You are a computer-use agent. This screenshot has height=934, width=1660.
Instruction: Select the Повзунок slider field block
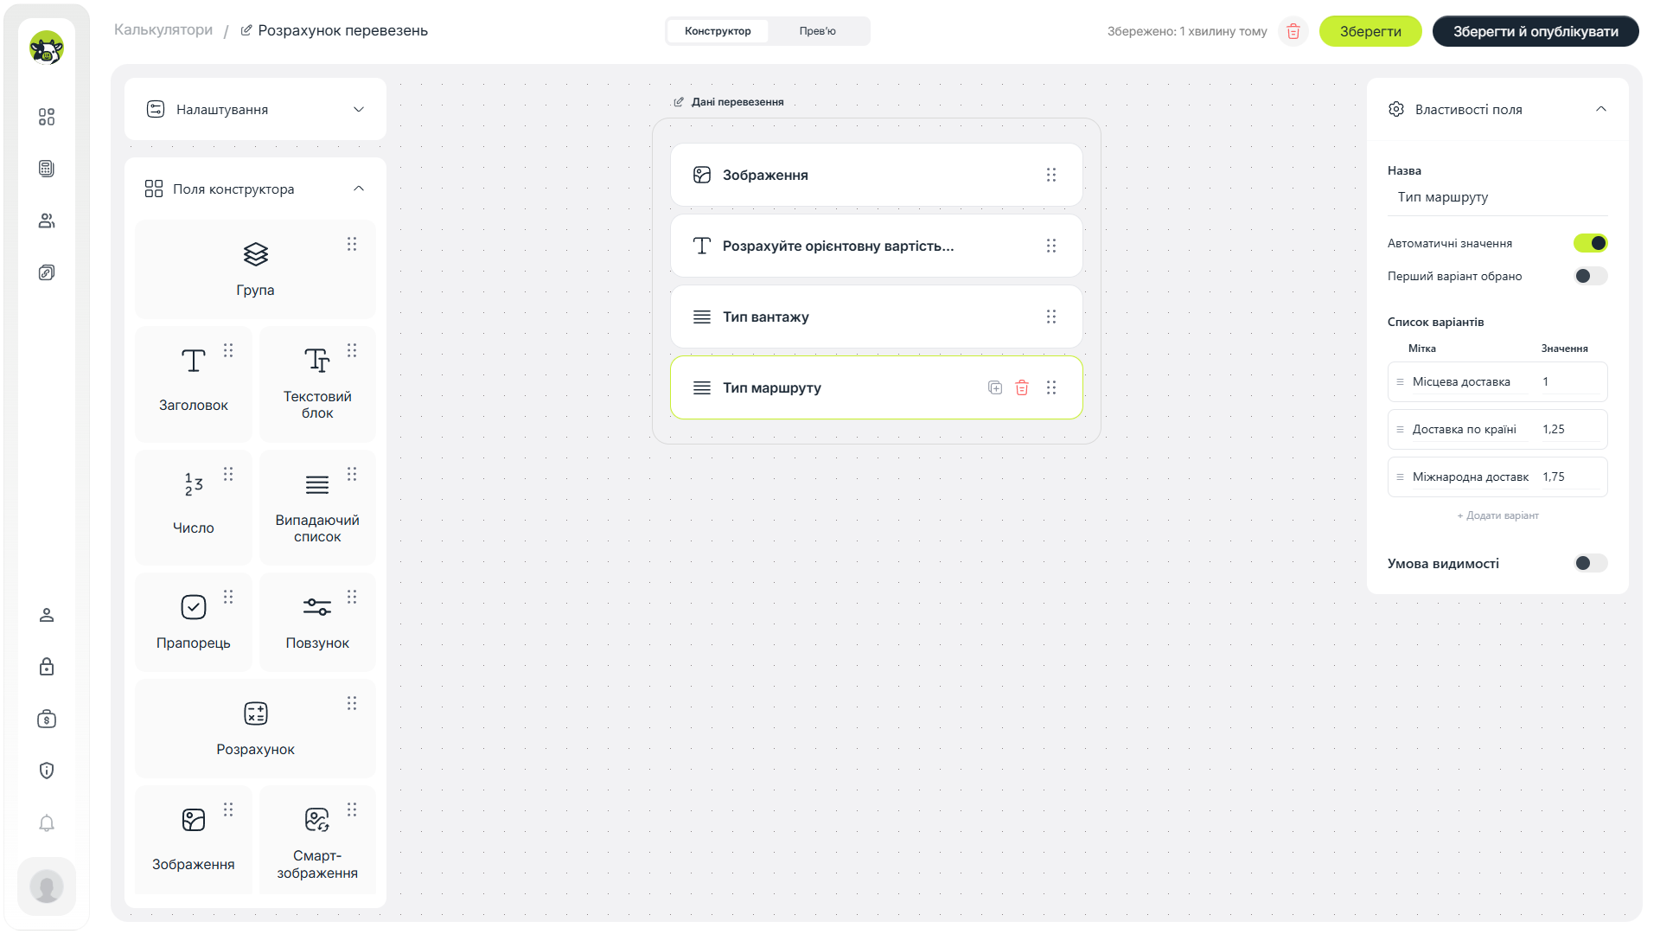(317, 622)
